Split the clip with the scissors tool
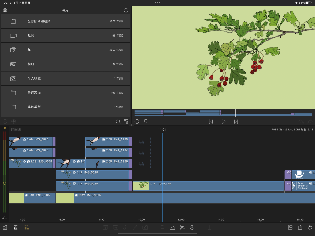Viewport: 315px width, 236px height. coord(182,227)
